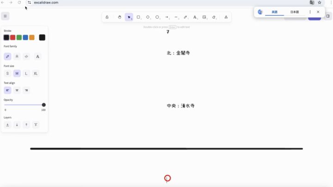Bring selected element to front
Screen dimensions: 333x187
(36, 125)
